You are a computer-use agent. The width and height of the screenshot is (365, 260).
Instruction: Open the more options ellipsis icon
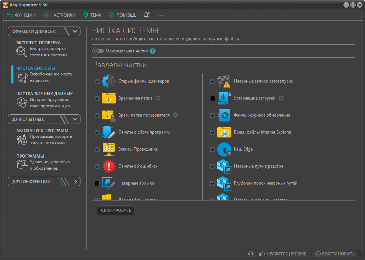coord(161,15)
